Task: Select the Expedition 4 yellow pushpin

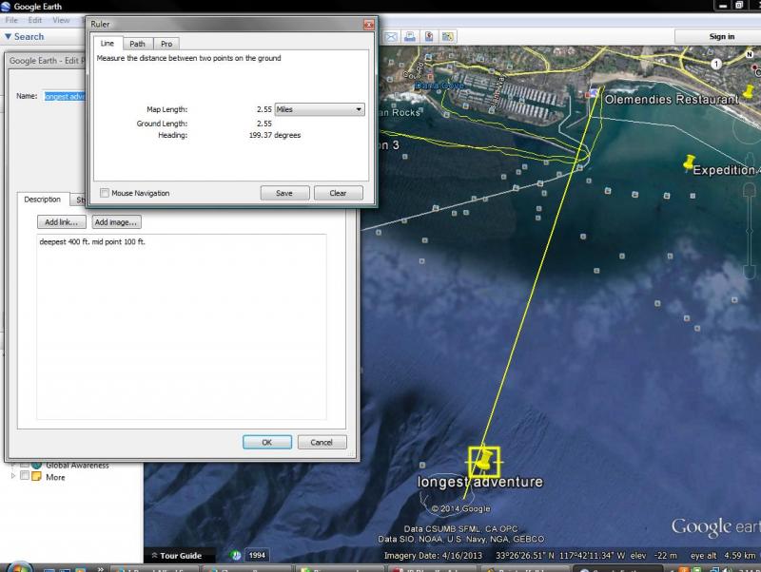Action: 689,162
